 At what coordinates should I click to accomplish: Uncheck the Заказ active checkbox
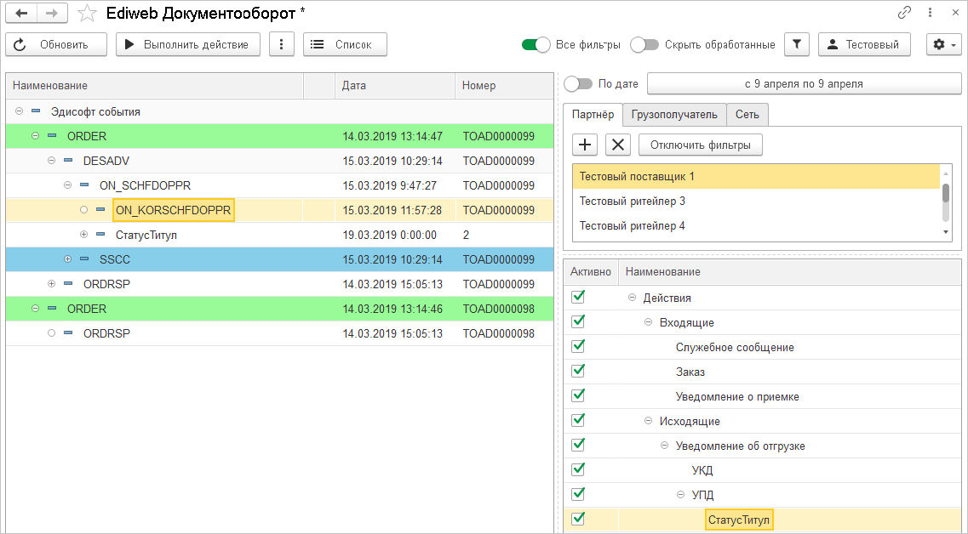579,371
